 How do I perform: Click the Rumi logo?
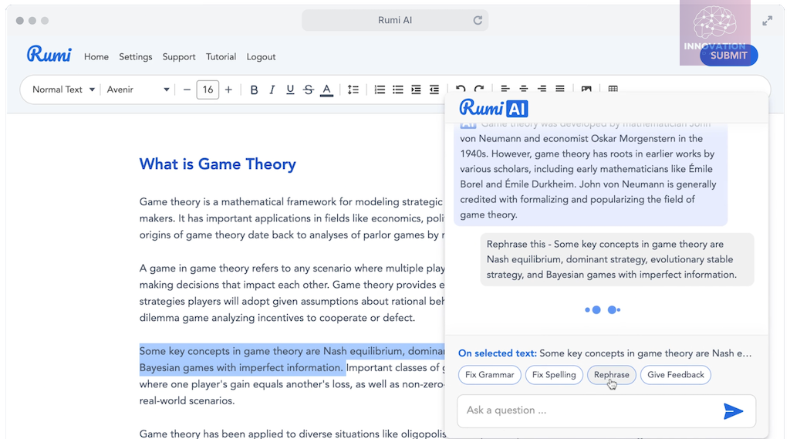coord(49,54)
